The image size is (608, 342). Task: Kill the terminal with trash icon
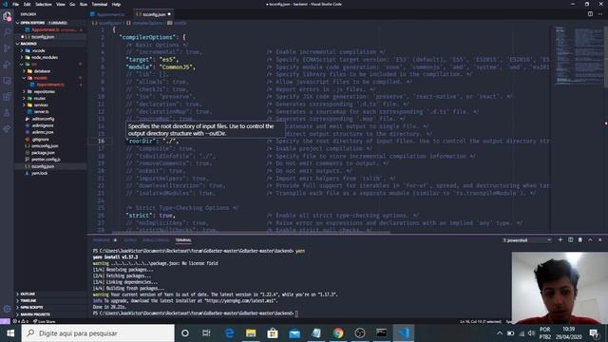(580, 240)
